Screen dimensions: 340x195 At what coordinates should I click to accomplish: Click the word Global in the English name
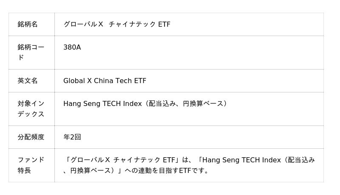pos(74,81)
